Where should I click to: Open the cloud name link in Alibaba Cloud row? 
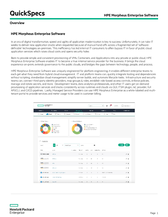click(x=54, y=154)
